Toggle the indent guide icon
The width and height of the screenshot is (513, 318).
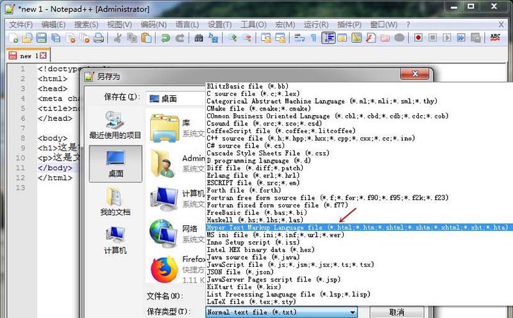pyautogui.click(x=328, y=38)
